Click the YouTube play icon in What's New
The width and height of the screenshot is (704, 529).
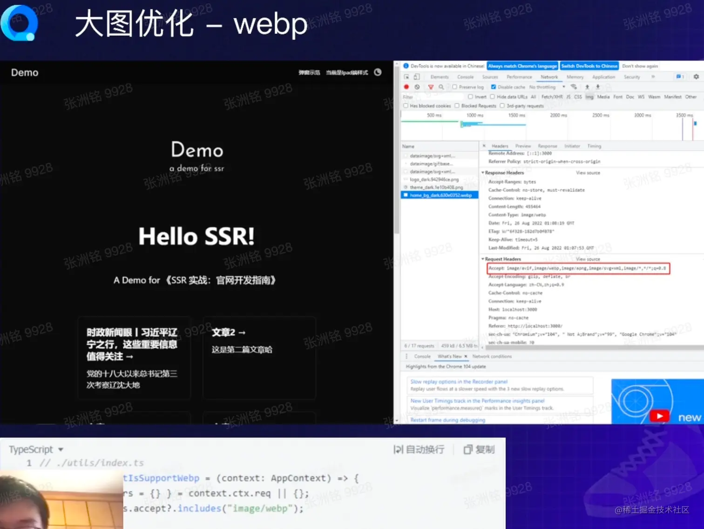tap(659, 416)
